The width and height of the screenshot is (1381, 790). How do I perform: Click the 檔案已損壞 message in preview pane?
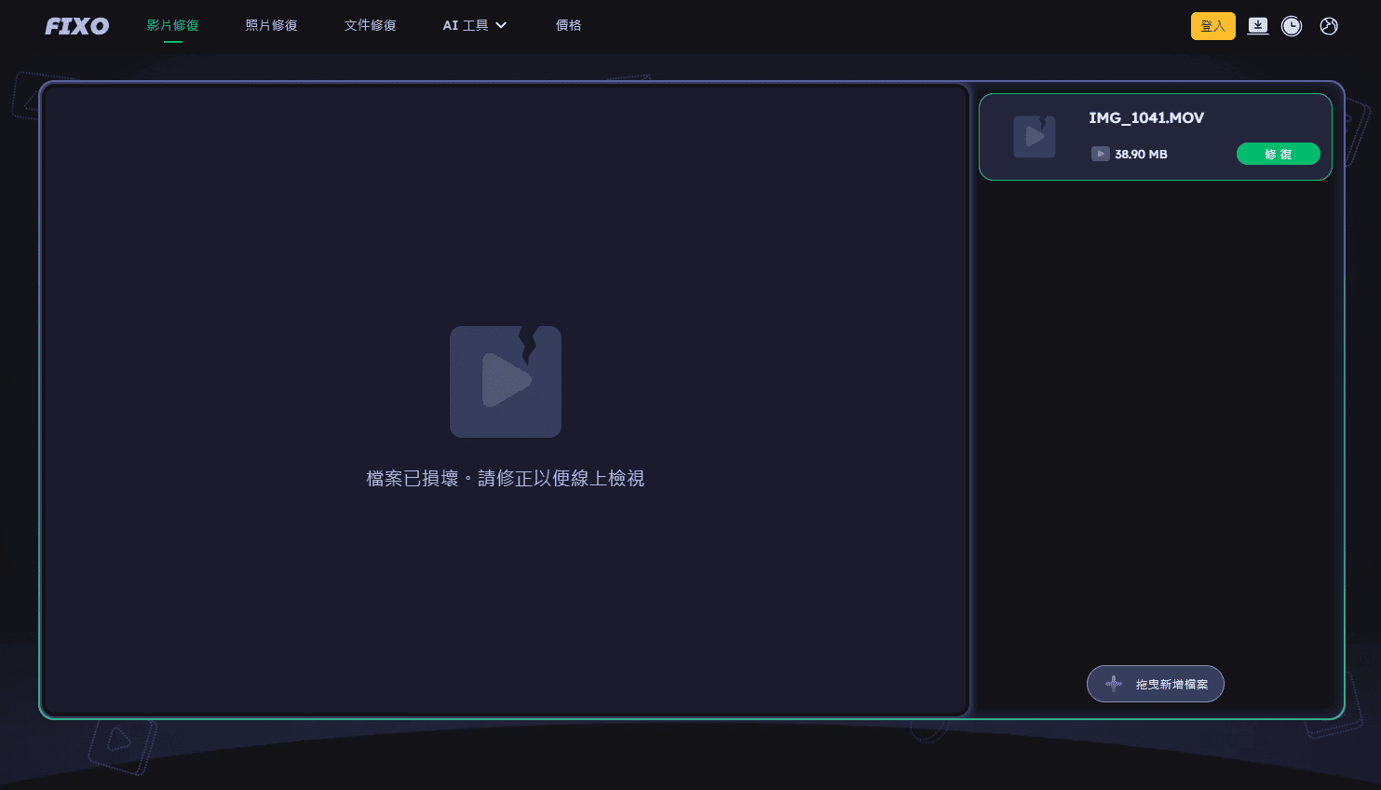[x=506, y=478]
